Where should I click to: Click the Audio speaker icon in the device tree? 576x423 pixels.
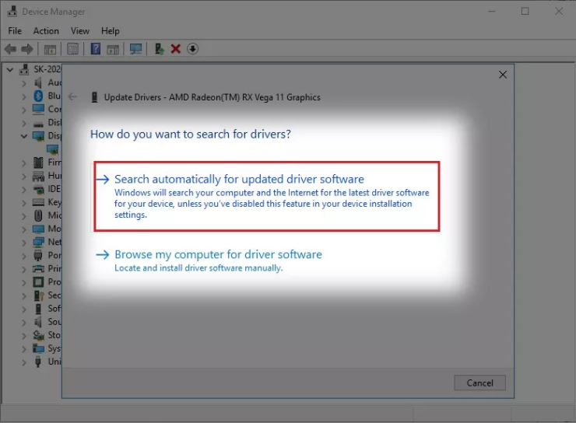tap(38, 82)
